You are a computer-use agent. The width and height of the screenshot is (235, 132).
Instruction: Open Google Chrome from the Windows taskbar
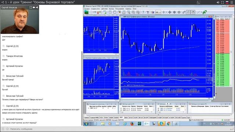tap(169, 124)
